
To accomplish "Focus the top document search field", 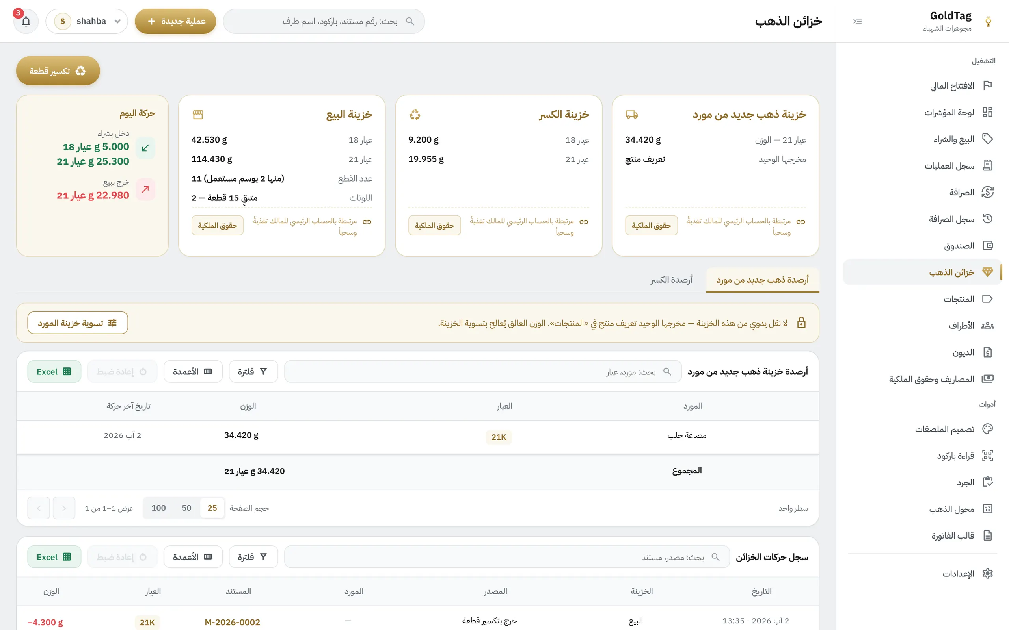I will 324,21.
